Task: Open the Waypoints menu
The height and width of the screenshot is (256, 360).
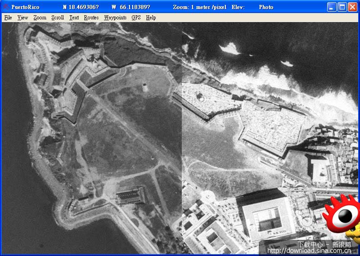Action: [115, 18]
